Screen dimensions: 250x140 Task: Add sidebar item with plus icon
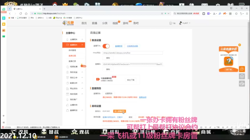tap(3, 116)
